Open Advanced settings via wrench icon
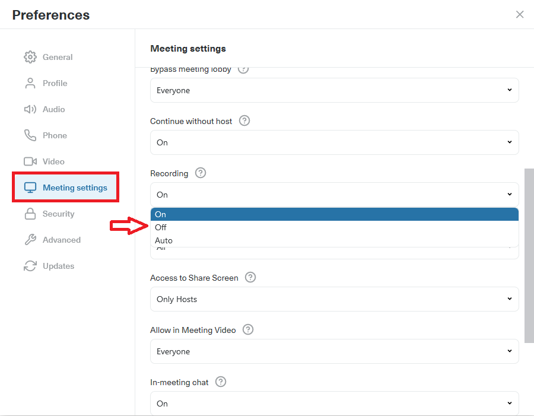The width and height of the screenshot is (534, 416). click(x=30, y=240)
